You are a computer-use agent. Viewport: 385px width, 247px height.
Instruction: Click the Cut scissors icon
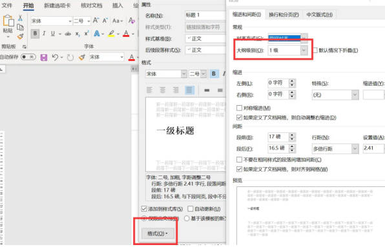click(x=21, y=18)
